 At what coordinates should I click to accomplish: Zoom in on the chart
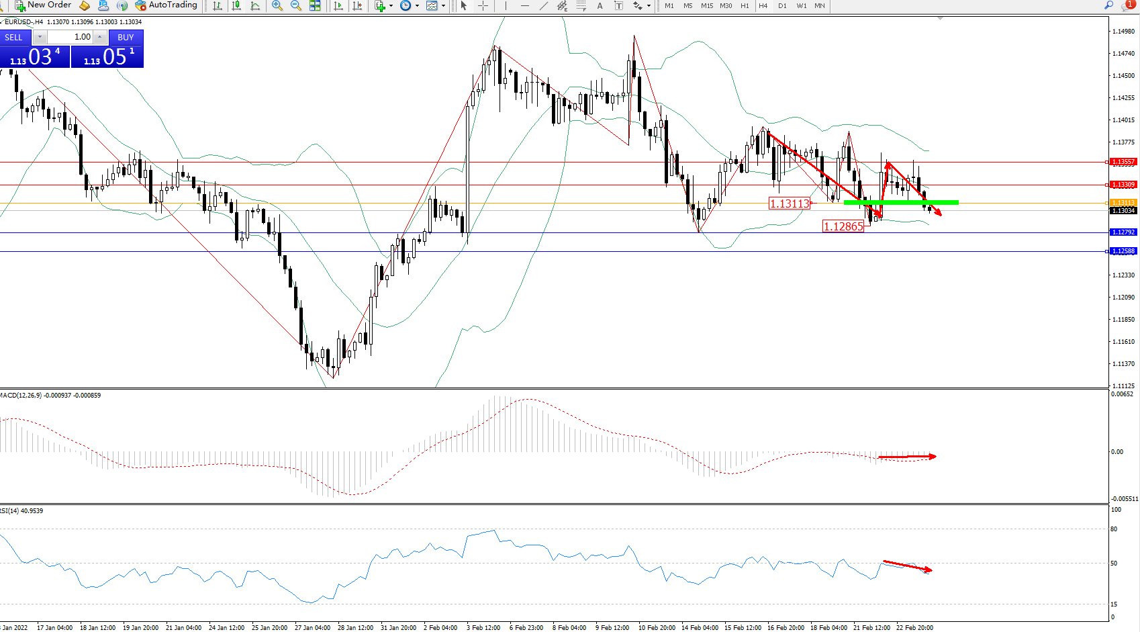click(x=277, y=6)
